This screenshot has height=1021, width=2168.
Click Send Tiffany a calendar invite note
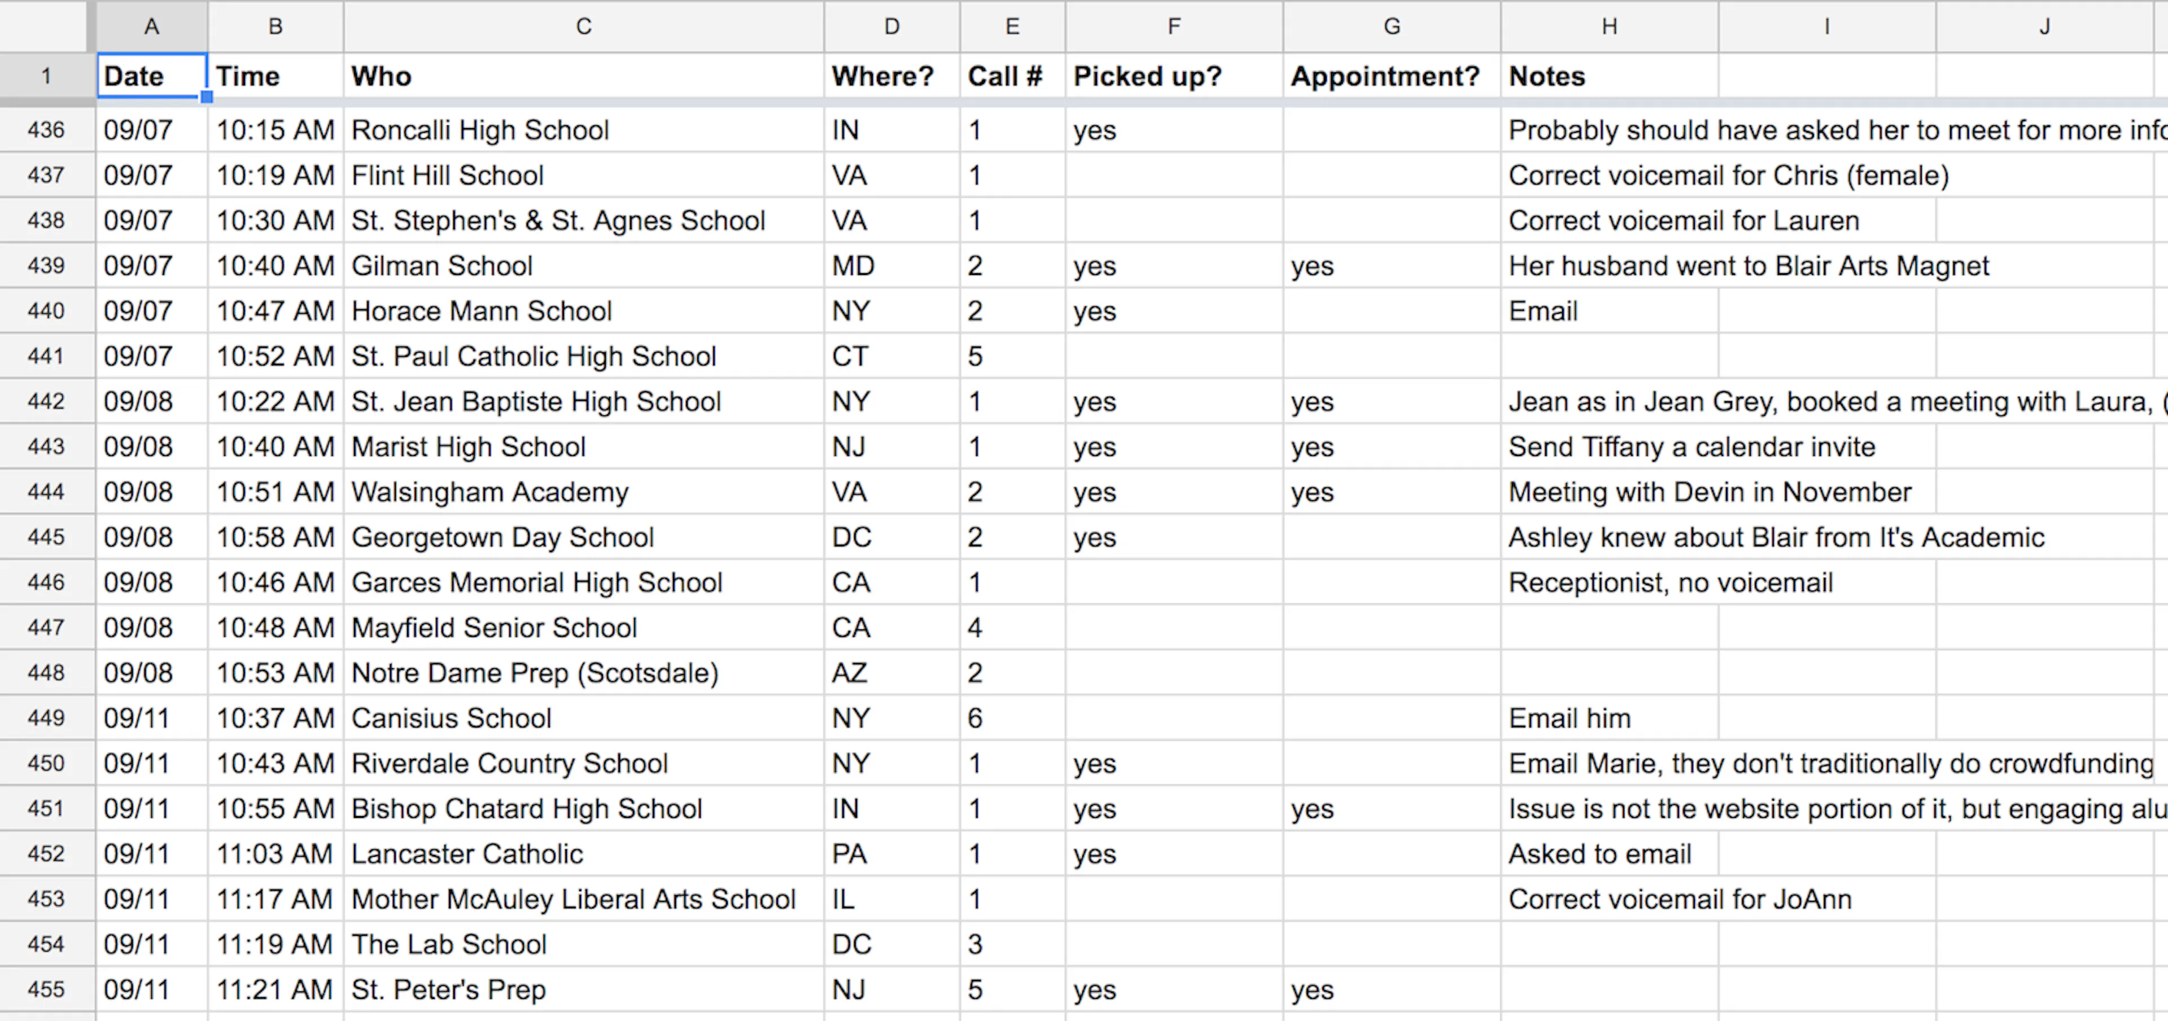(x=1691, y=446)
